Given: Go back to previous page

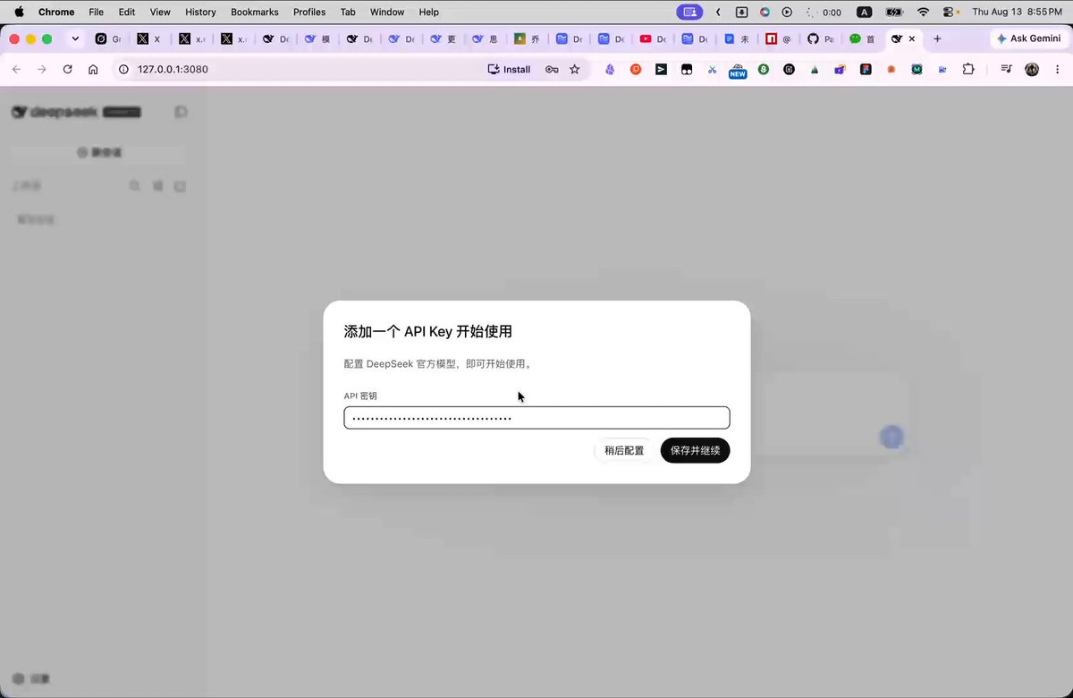Looking at the screenshot, I should [16, 69].
